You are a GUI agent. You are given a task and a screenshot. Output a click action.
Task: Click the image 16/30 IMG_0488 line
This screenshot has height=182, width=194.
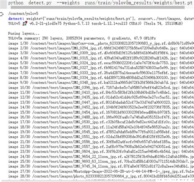(x=101, y=117)
